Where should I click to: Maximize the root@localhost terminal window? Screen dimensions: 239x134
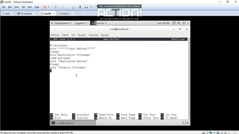[180, 29]
